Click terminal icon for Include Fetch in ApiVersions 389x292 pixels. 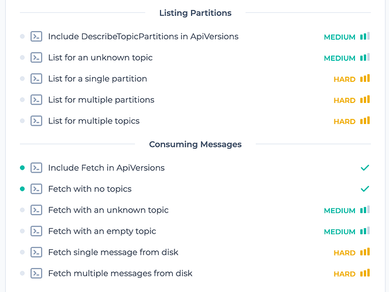pos(36,168)
